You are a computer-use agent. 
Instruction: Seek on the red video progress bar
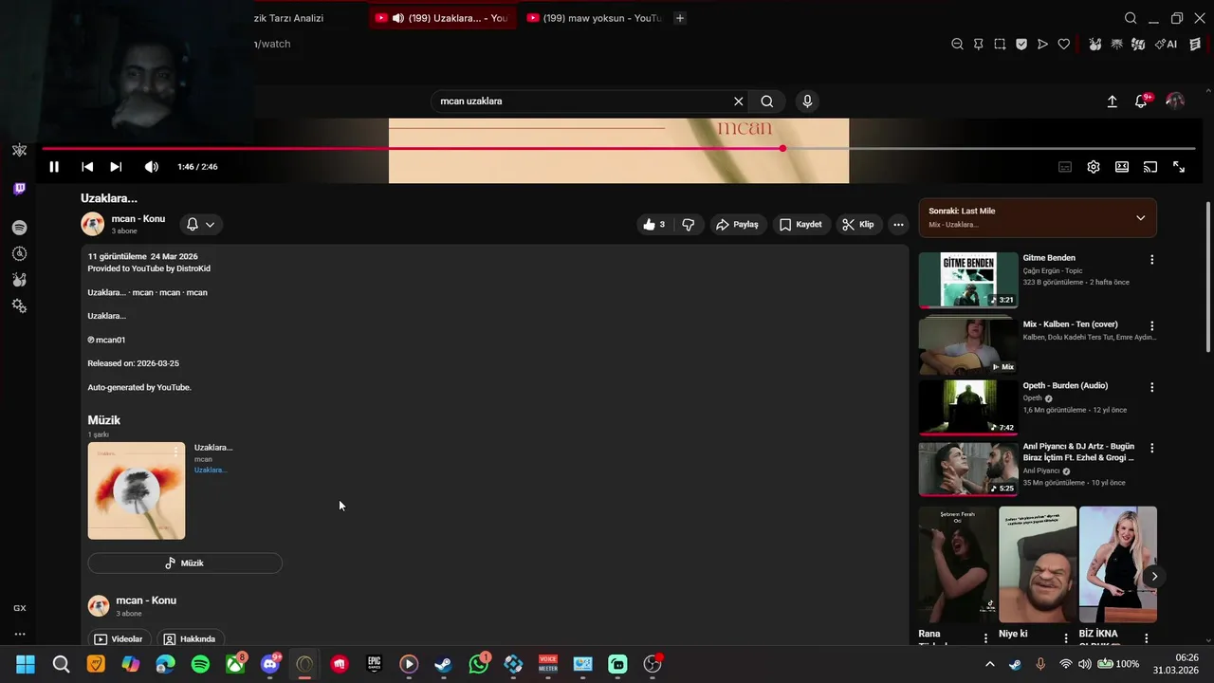pos(618,149)
